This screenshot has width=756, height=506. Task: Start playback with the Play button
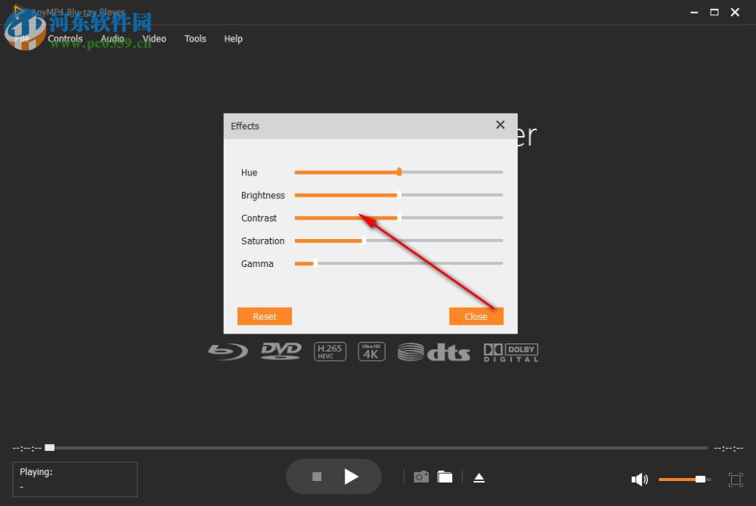coord(352,477)
